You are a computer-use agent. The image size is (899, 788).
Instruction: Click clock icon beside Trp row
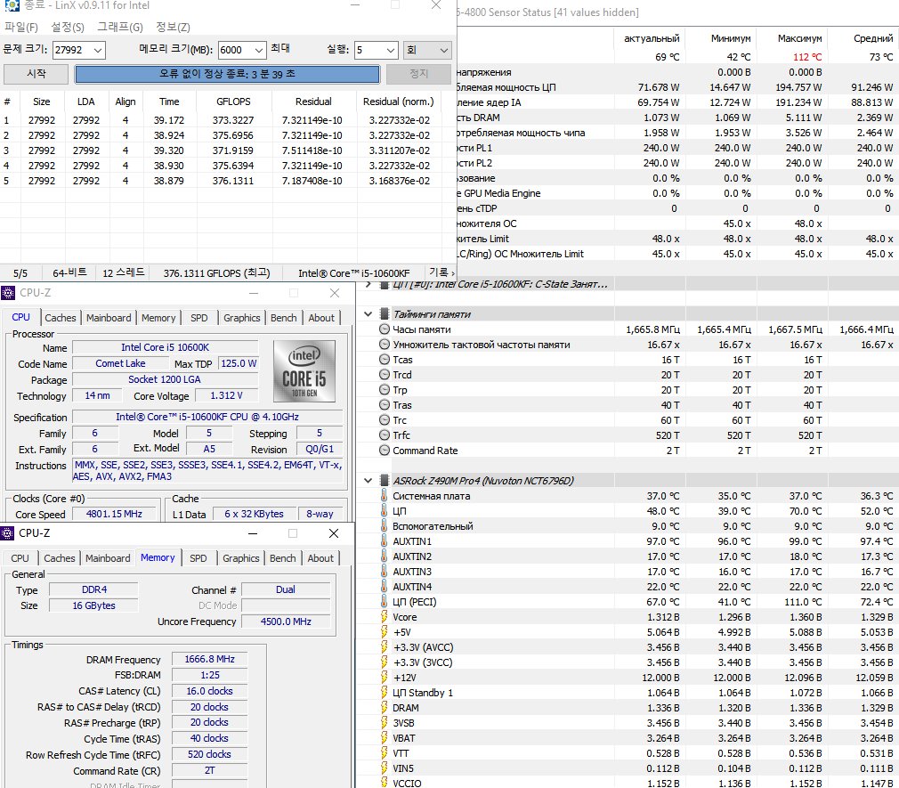(385, 390)
